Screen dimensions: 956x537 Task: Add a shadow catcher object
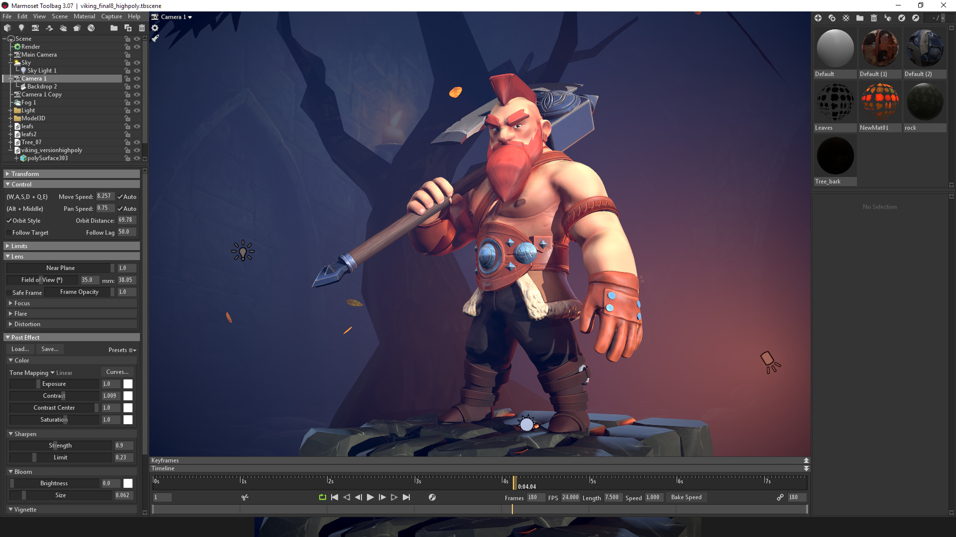[49, 28]
